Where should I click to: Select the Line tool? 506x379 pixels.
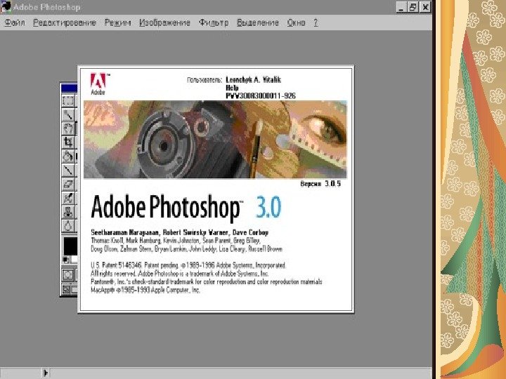click(68, 170)
